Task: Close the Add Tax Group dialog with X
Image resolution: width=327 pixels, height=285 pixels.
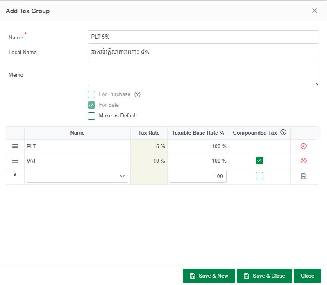Action: [x=314, y=11]
